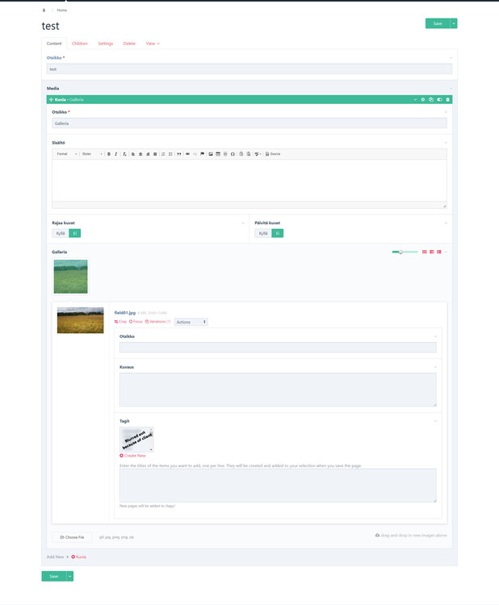The height and width of the screenshot is (605, 499).
Task: Click the home tree icon in breadcrumb
Action: (44, 10)
